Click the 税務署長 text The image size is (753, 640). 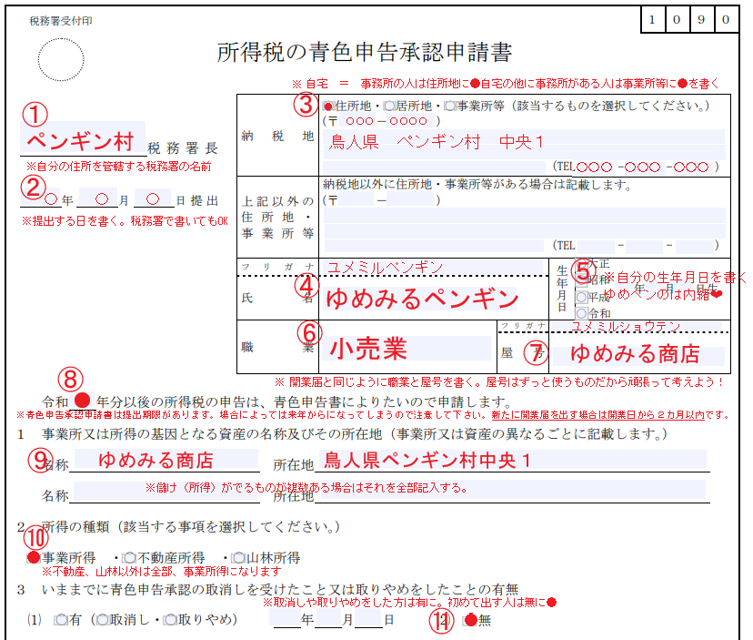click(x=183, y=147)
